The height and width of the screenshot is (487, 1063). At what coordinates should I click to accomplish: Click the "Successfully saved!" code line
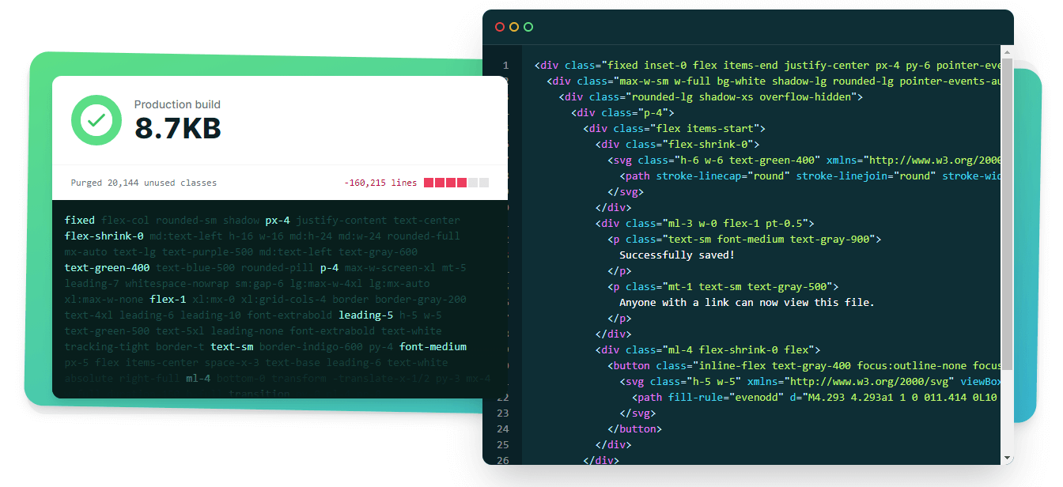676,255
